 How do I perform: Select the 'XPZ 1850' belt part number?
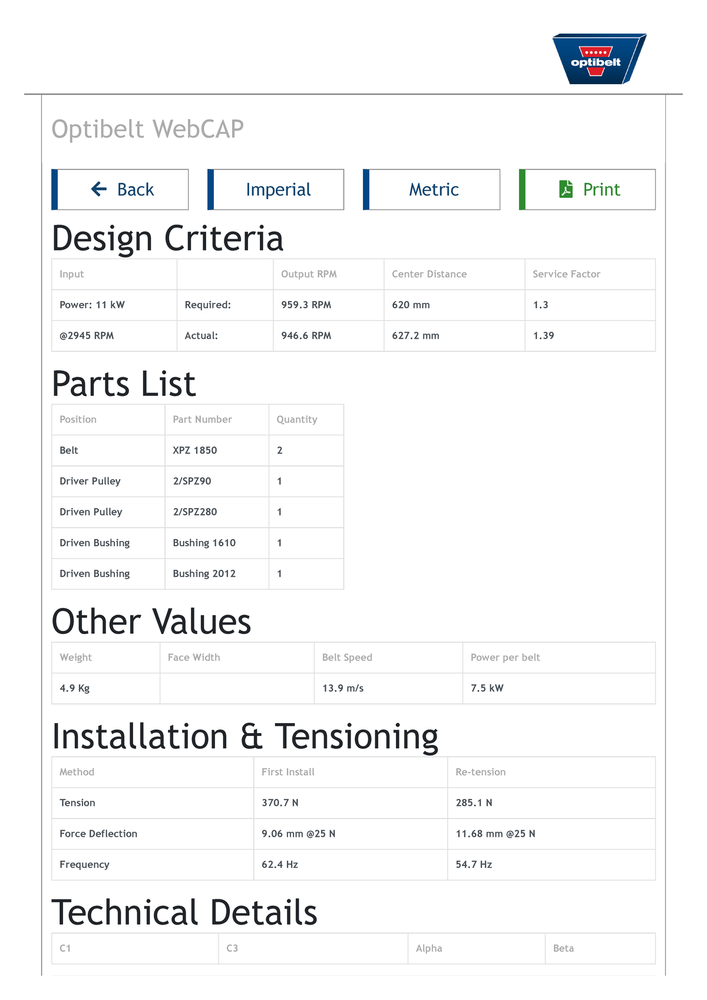[x=195, y=450]
